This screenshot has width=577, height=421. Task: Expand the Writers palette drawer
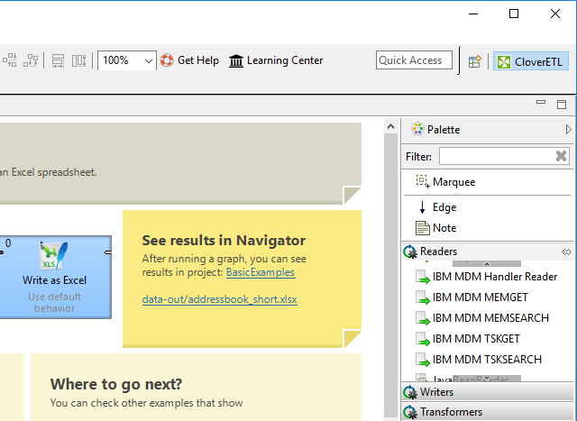point(488,392)
